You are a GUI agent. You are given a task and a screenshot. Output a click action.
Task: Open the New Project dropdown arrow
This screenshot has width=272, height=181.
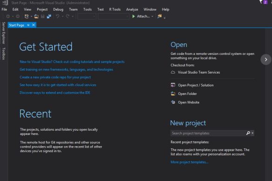click(31, 16)
